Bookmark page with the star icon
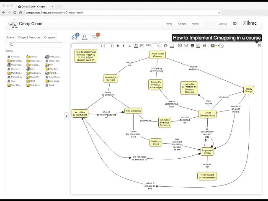The width and height of the screenshot is (268, 201). point(219,13)
